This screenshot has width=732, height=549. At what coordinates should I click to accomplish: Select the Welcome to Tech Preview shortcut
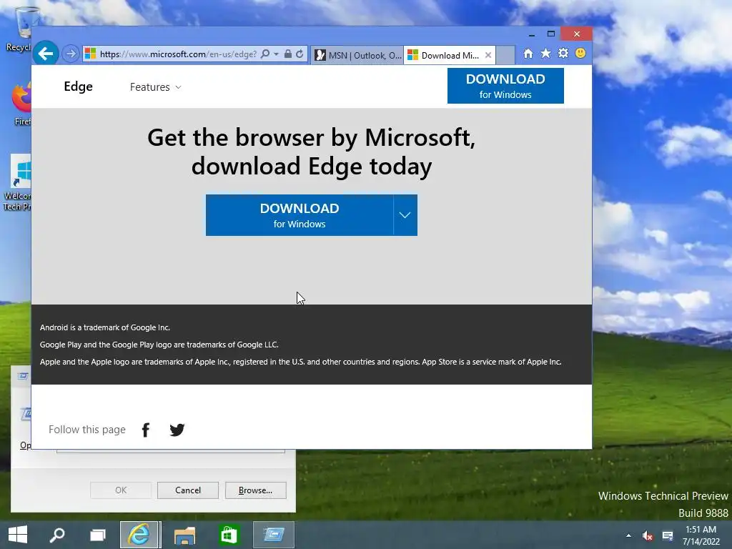pyautogui.click(x=19, y=182)
